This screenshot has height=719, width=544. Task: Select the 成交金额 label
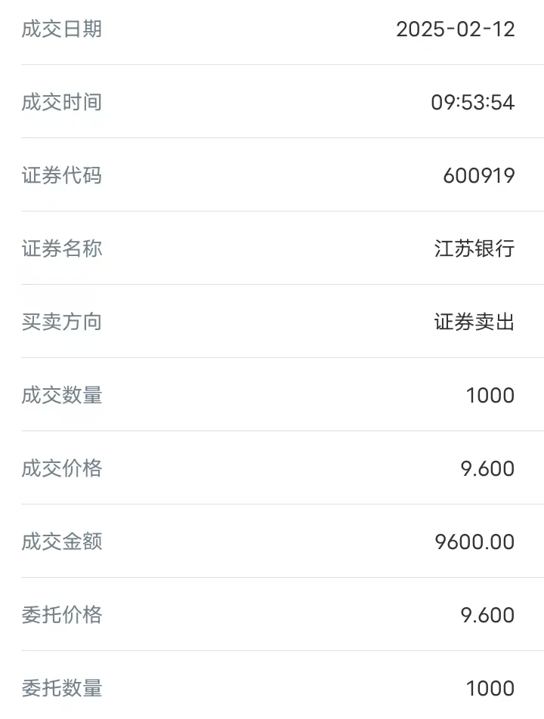click(61, 542)
